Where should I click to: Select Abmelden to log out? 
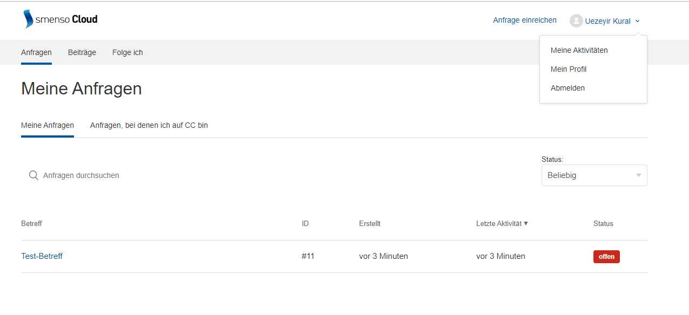568,88
